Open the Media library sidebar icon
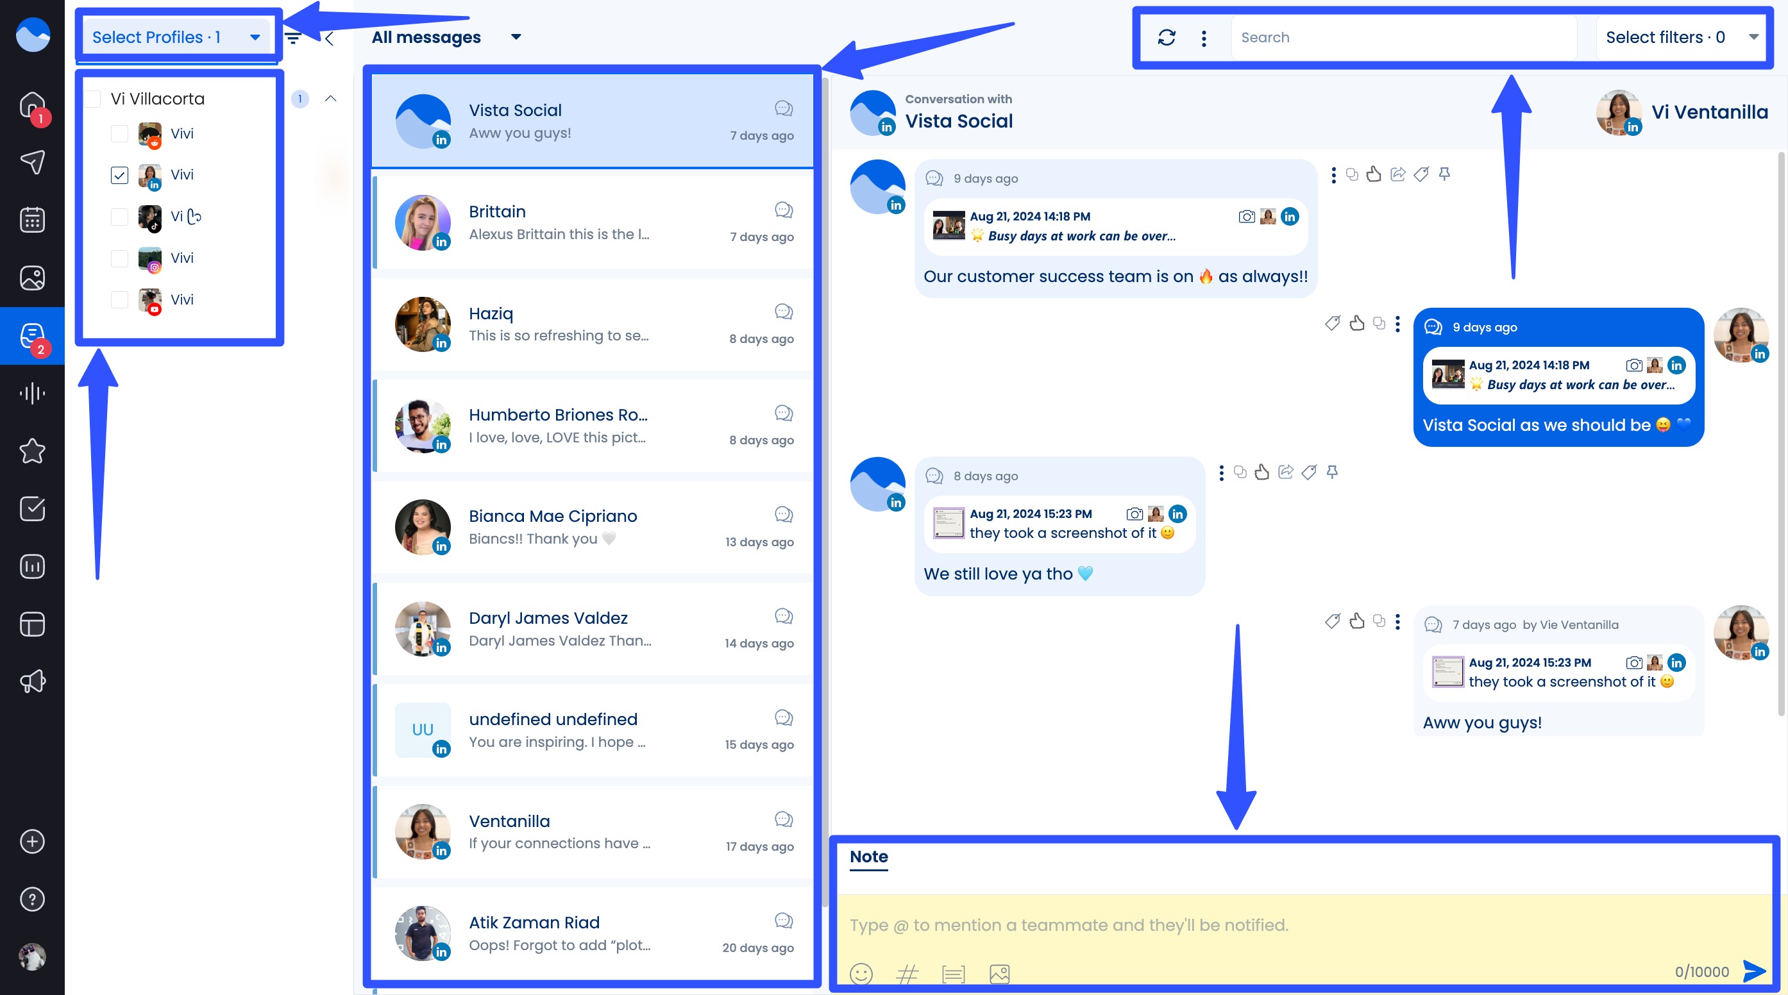Image resolution: width=1788 pixels, height=995 pixels. point(32,277)
